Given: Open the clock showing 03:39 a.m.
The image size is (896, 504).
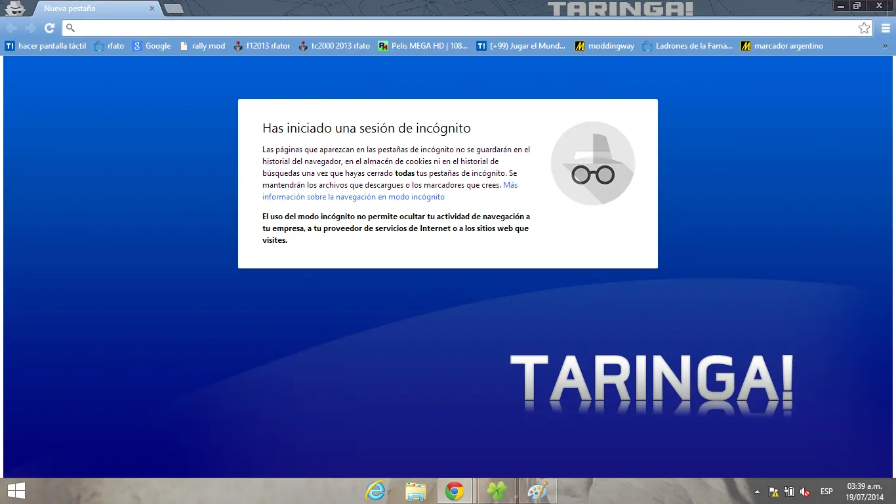Looking at the screenshot, I should (x=865, y=491).
